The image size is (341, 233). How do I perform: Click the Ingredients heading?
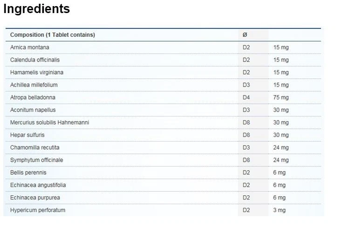point(36,9)
